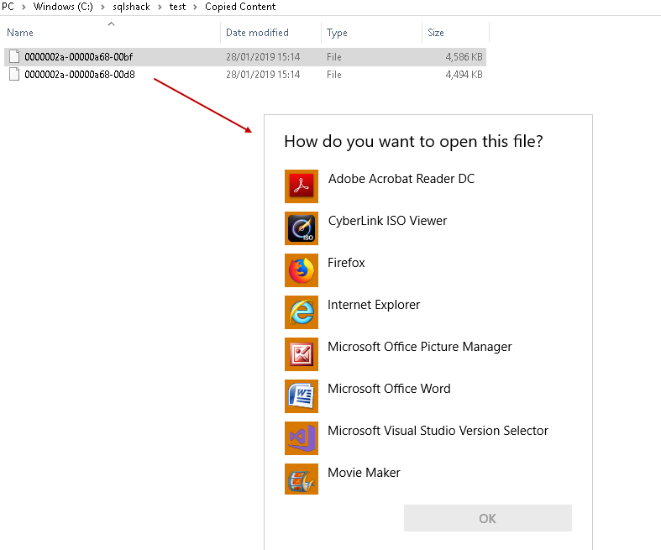Select the Movie Maker icon
Screen dimensions: 661x550
point(302,479)
